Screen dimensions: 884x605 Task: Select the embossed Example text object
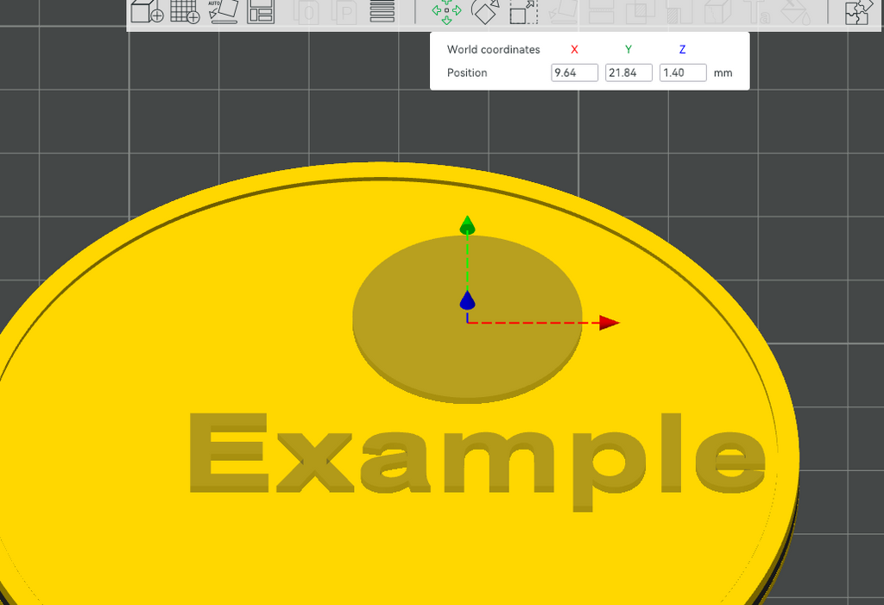point(477,461)
